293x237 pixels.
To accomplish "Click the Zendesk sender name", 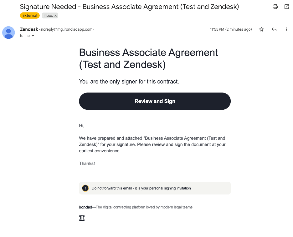I will (29, 29).
